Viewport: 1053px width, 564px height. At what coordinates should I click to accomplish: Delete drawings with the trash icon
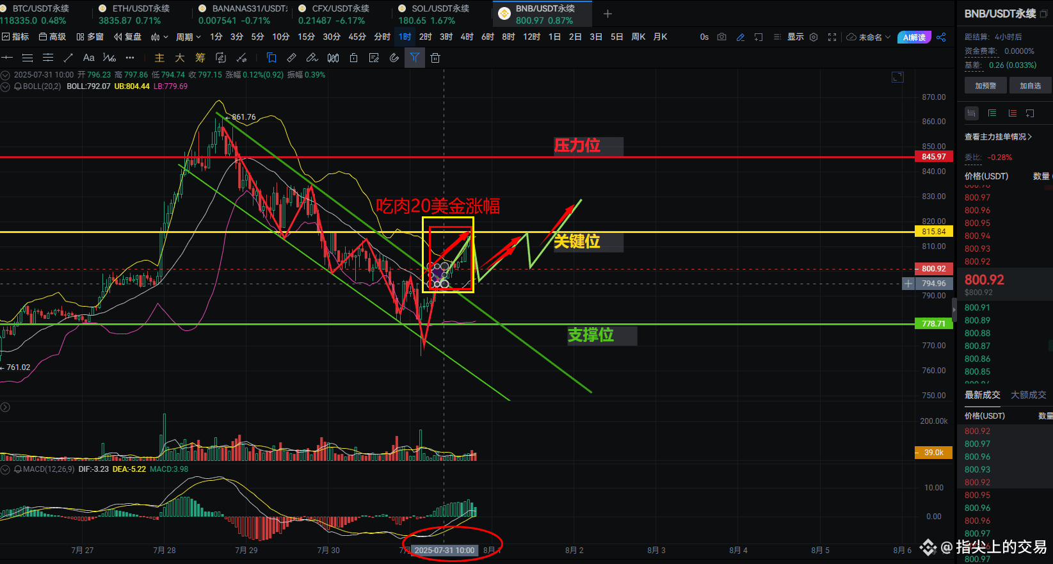[x=435, y=58]
